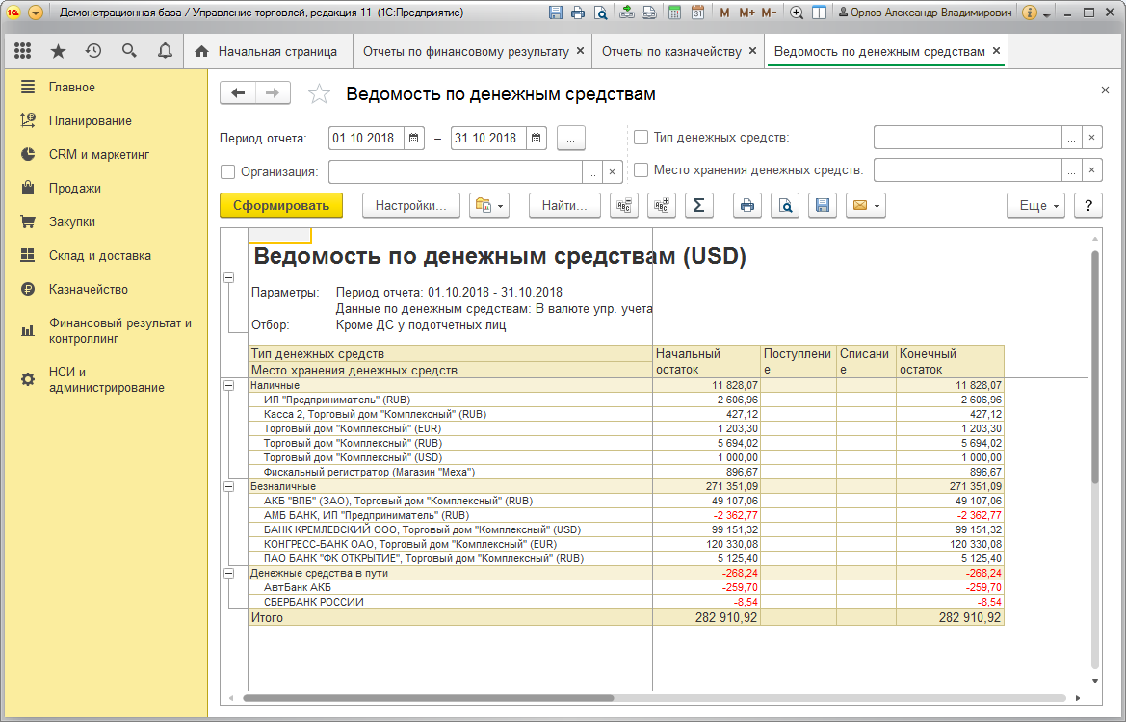Print the report from report toolbar
The width and height of the screenshot is (1126, 722).
747,206
